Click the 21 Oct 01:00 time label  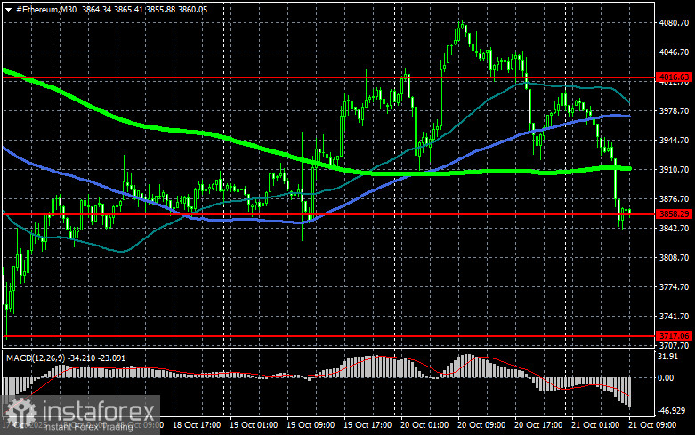[595, 425]
